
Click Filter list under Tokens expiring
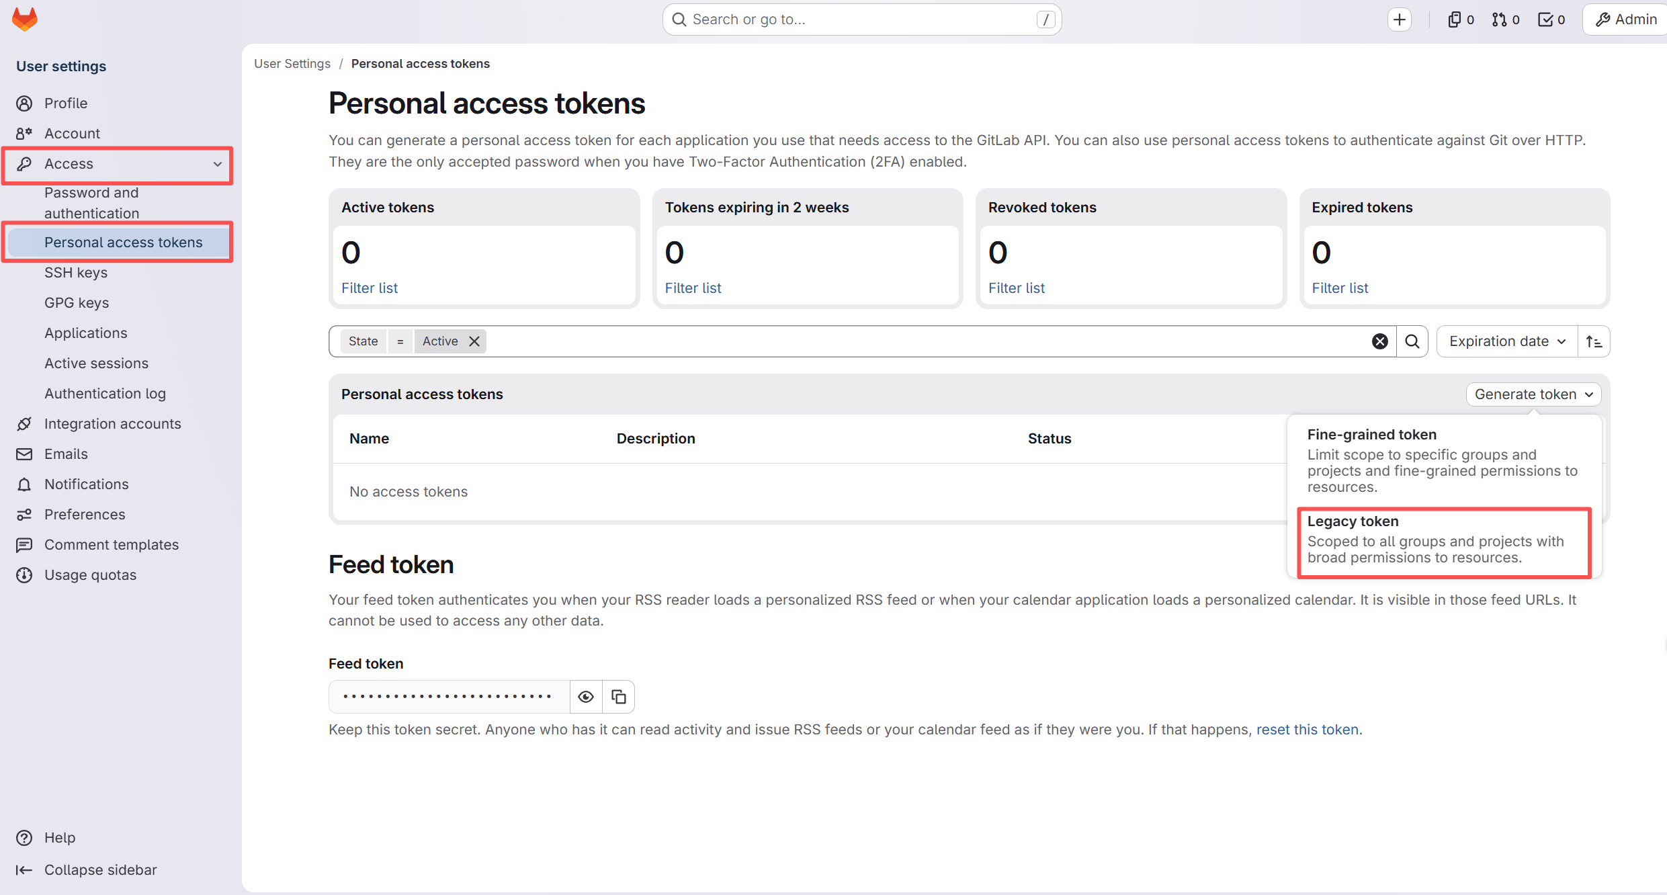(x=693, y=288)
